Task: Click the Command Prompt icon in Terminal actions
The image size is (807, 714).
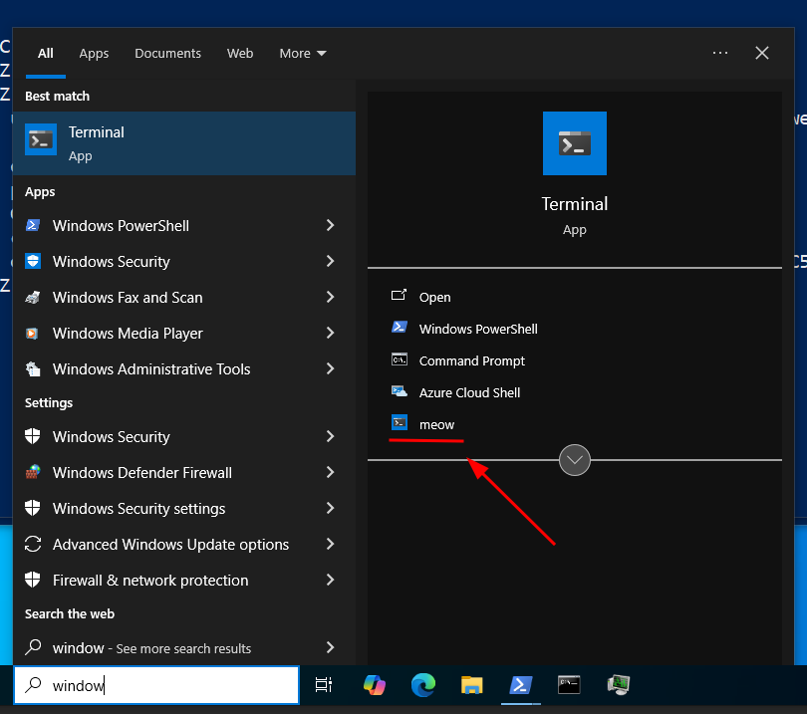Action: pyautogui.click(x=400, y=359)
